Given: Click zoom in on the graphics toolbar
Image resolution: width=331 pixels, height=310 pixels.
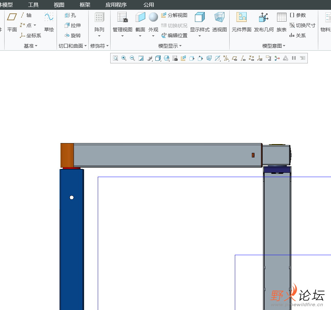Looking at the screenshot, I should [124, 58].
